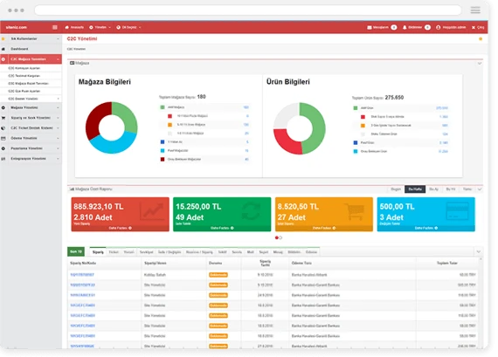Open the Yönetim dropdown in top bar
Viewport: 498px width, 357px height.
point(100,28)
